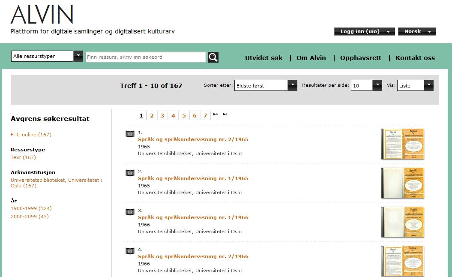Open thumbnail of nr. 2/1966 cover
Screen dimensions: 452x277
pos(403,261)
